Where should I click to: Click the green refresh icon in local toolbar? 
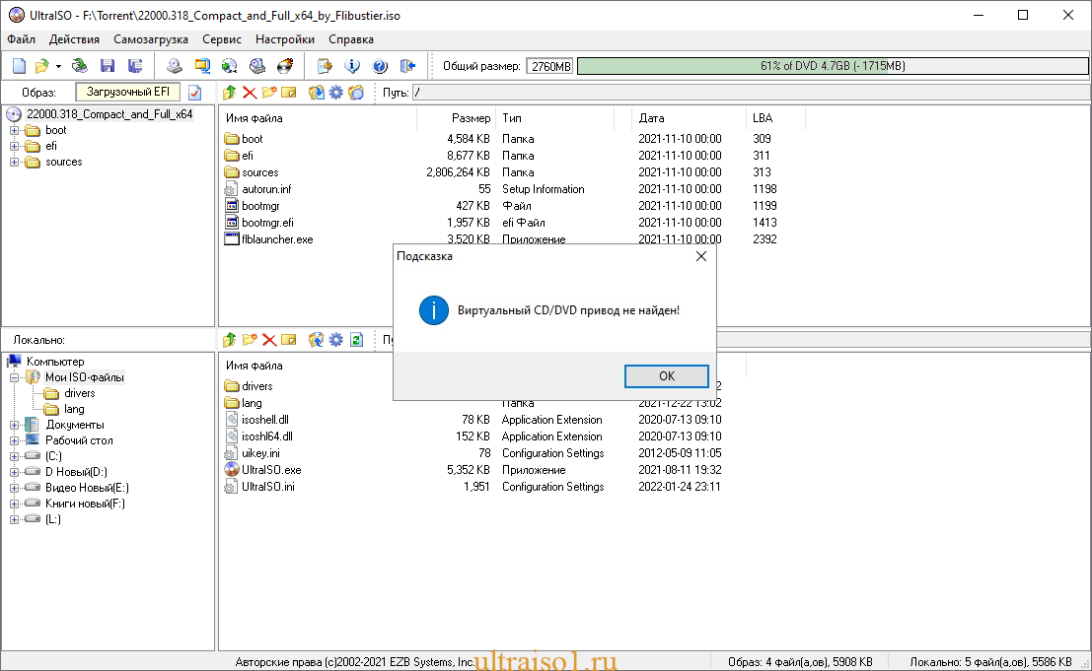(x=357, y=340)
